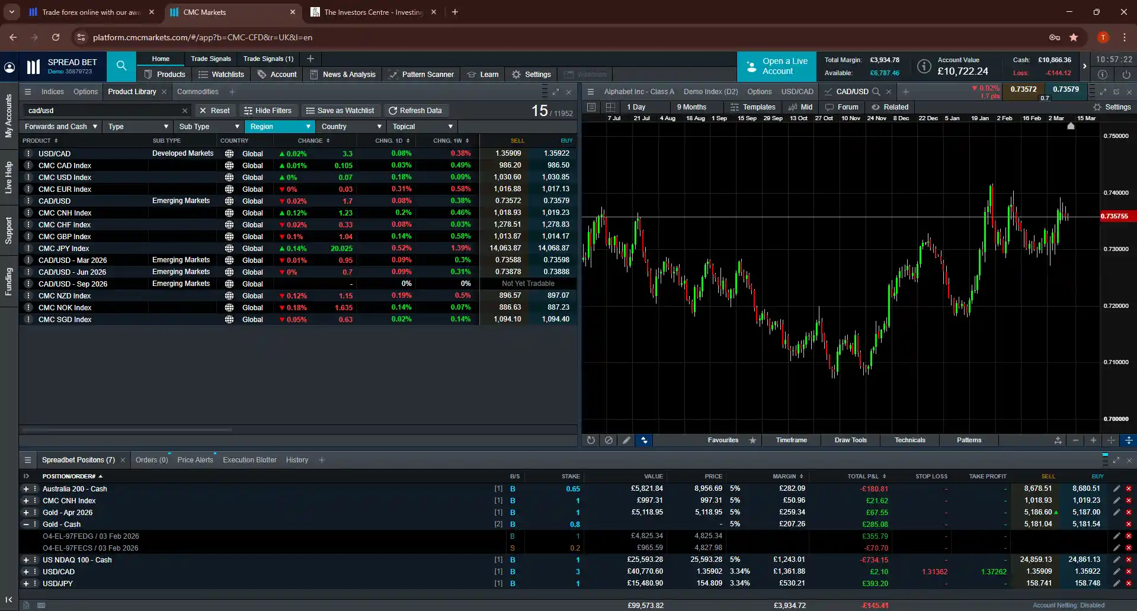Click the chart zoom in plus icon
Viewport: 1137px width, 611px height.
click(x=1093, y=440)
